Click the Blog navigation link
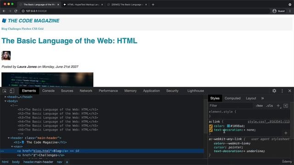The width and height of the screenshot is (294, 165). click(4, 29)
